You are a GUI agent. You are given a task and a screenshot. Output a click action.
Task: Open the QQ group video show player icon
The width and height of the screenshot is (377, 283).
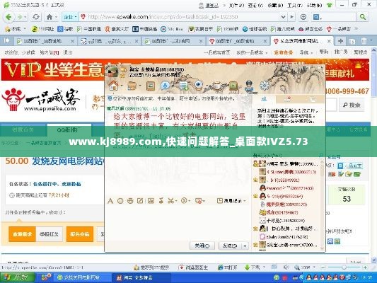point(233,86)
